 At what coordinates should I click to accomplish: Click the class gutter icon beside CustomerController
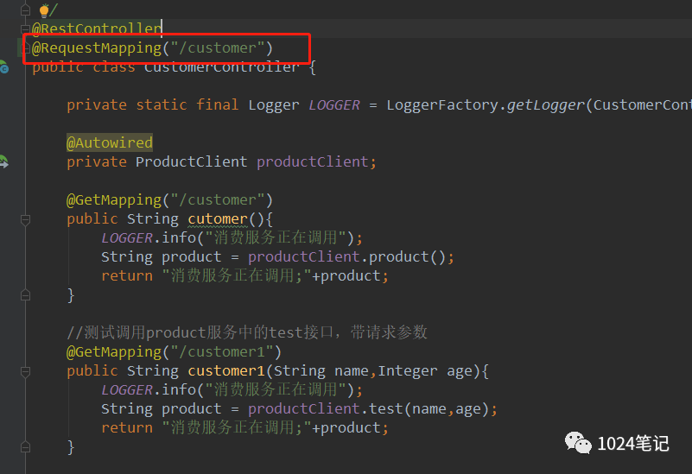click(x=4, y=67)
